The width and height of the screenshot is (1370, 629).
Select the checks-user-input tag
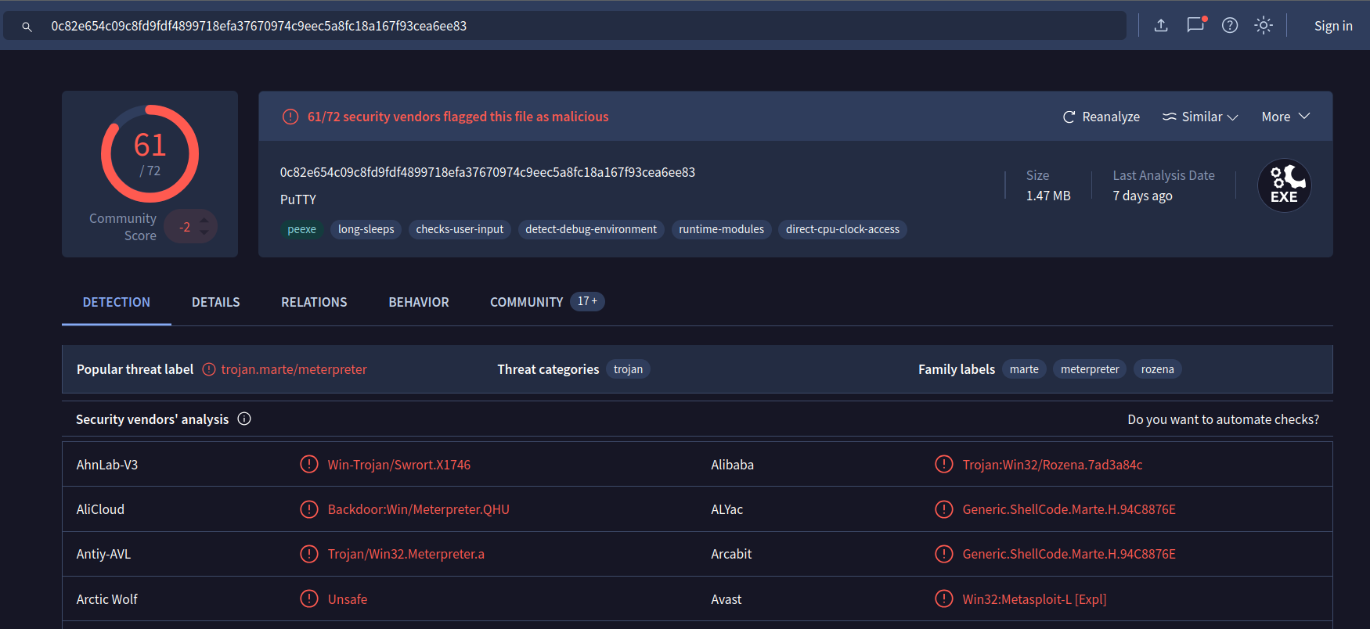(460, 229)
